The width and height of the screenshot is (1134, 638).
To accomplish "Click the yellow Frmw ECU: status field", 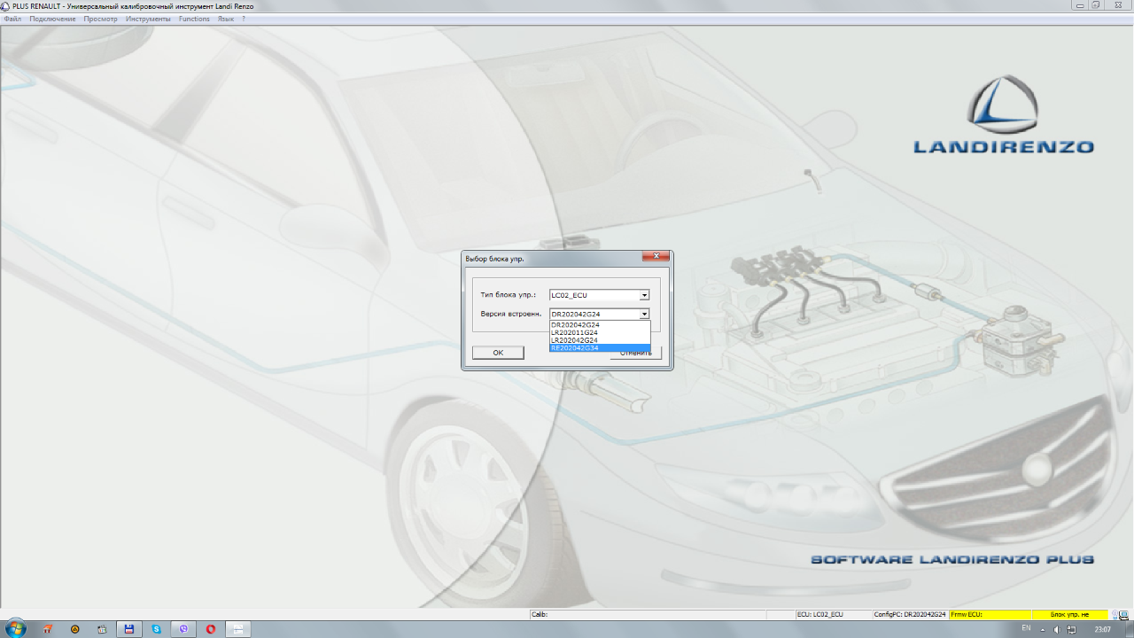I will coord(990,614).
